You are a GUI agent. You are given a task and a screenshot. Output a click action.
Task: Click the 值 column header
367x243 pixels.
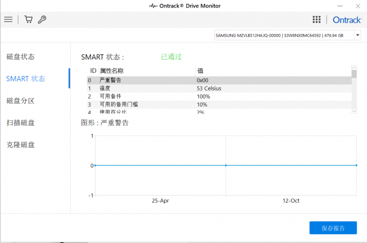tap(200, 71)
